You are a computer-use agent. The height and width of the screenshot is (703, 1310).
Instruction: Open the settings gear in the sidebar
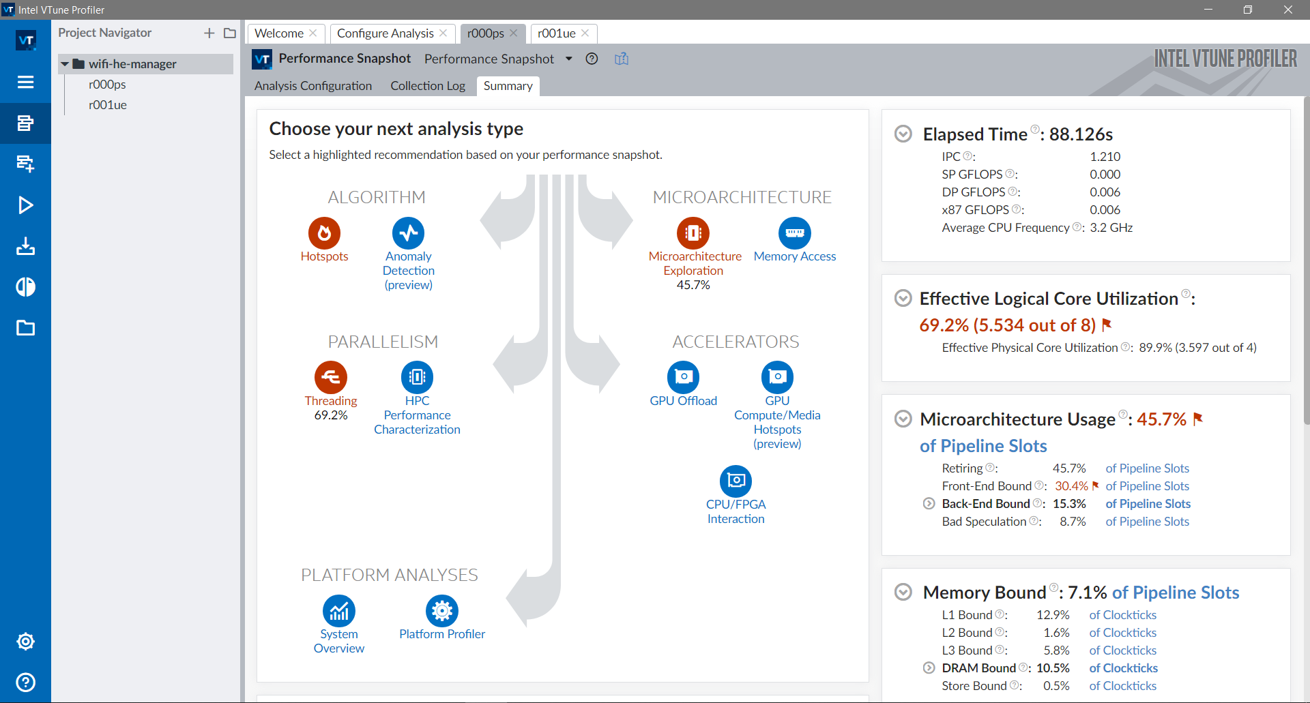pos(25,641)
